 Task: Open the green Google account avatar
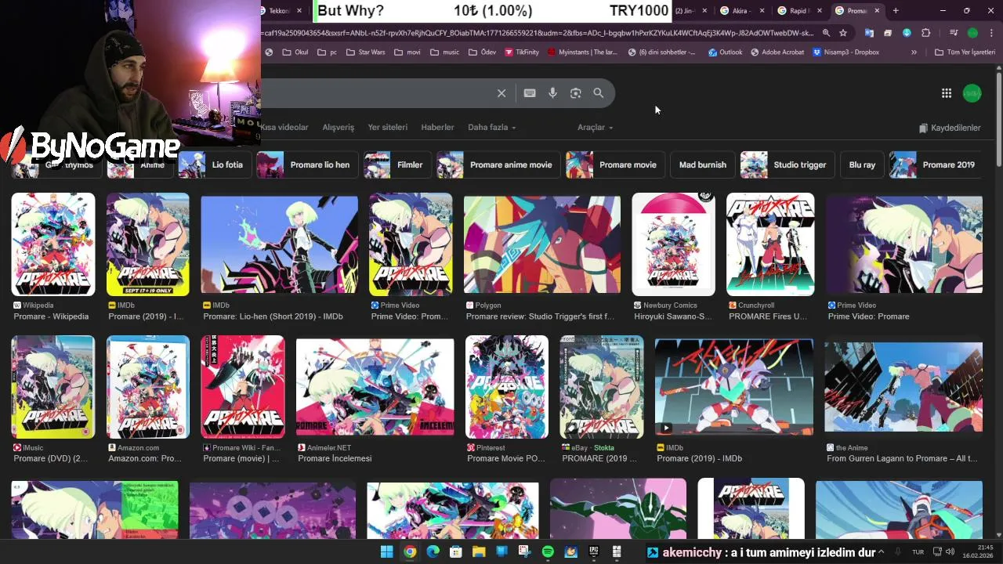tap(972, 93)
